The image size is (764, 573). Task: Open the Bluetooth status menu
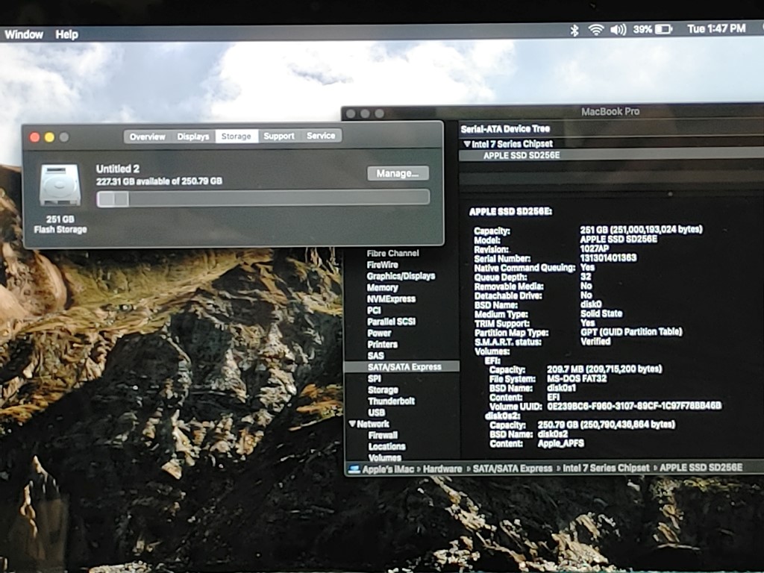pyautogui.click(x=574, y=30)
